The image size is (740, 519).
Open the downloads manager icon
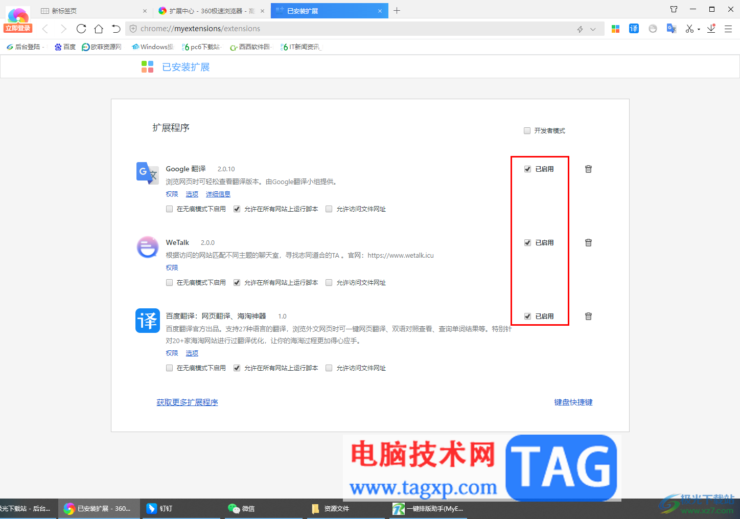(711, 29)
